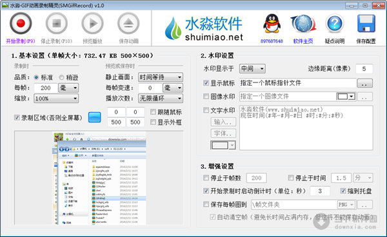The height and width of the screenshot is (237, 387).
Task: Click the 边缘距离 5 input field
Action: [x=364, y=68]
